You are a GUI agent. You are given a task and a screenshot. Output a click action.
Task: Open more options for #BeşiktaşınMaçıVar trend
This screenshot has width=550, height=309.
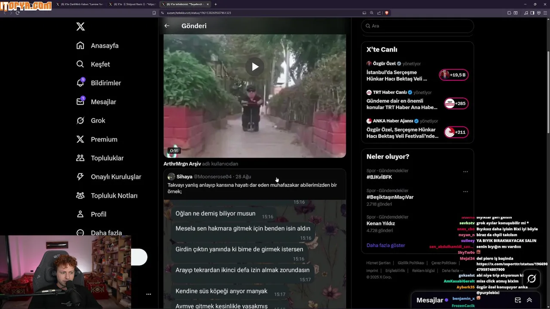click(x=465, y=191)
